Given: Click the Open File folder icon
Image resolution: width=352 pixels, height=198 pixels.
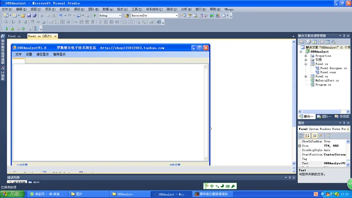Looking at the screenshot, I should pyautogui.click(x=23, y=16).
